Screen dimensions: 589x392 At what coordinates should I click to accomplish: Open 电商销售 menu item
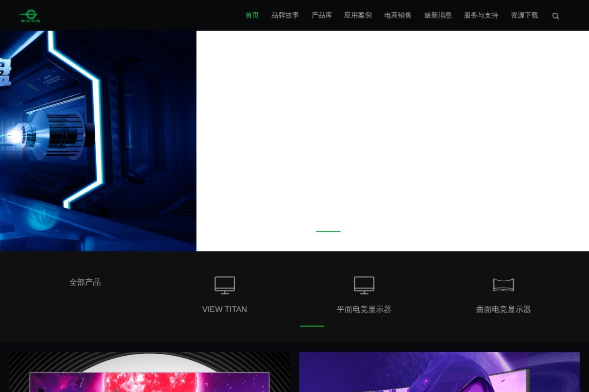click(x=398, y=15)
